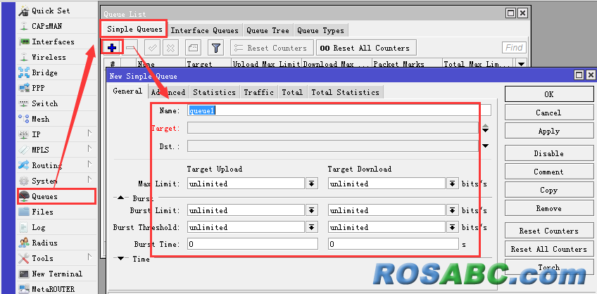Click Reset Counters button in dialog
Viewport: 597px width, 294px height.
548,231
